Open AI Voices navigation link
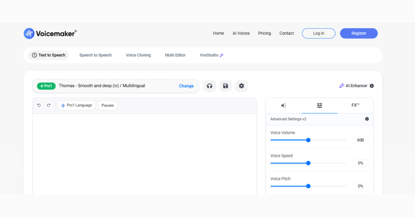This screenshot has width=415, height=218. (x=241, y=33)
